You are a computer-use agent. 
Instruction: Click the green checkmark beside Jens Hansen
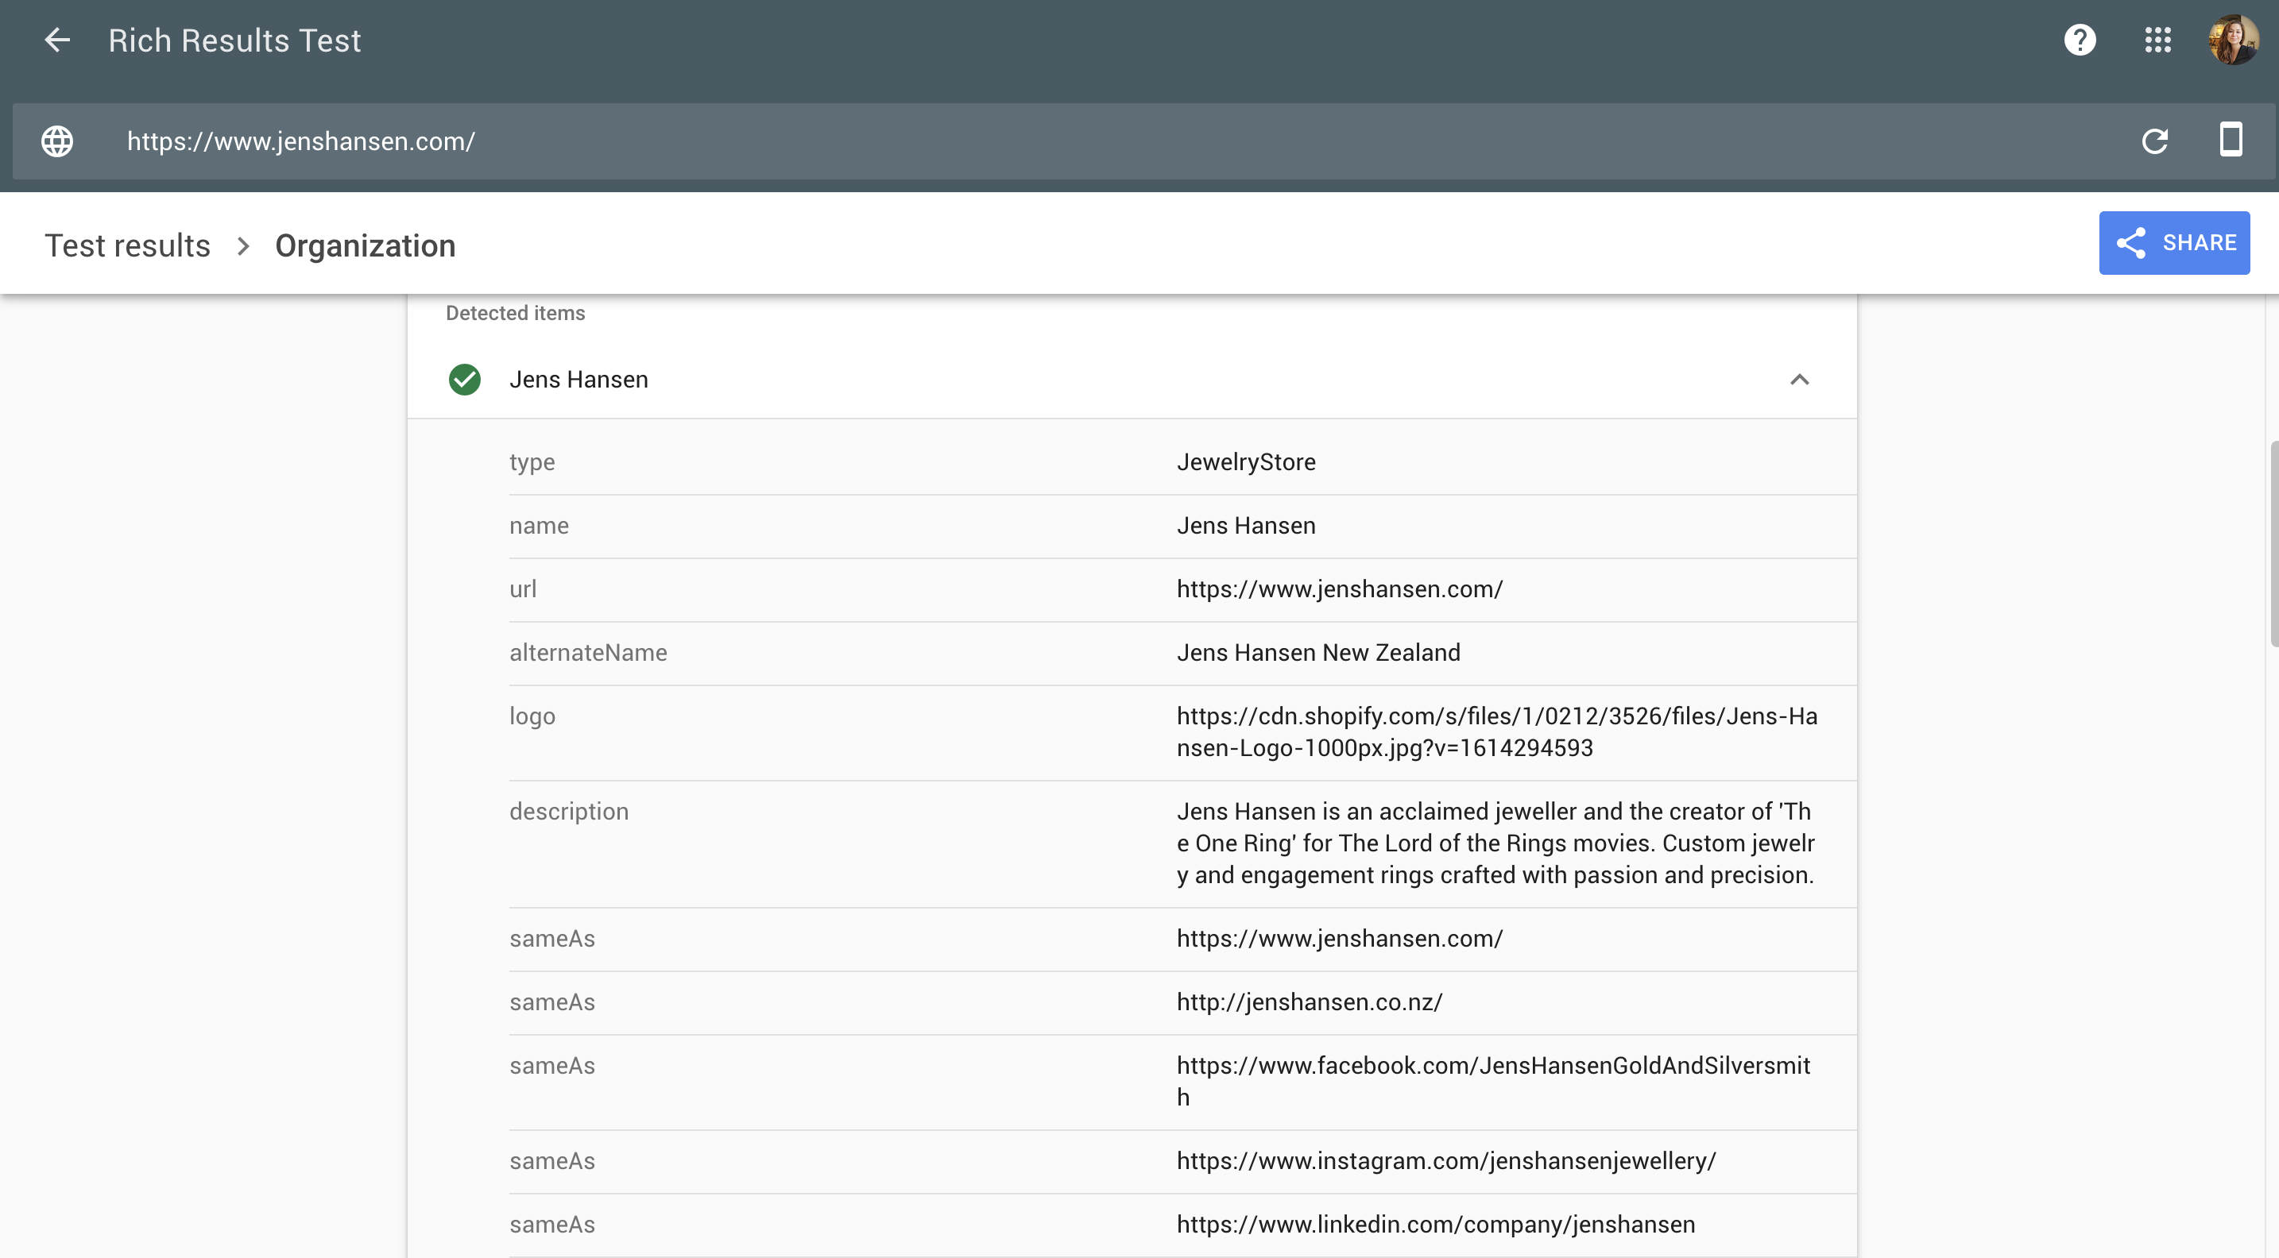pyautogui.click(x=465, y=380)
